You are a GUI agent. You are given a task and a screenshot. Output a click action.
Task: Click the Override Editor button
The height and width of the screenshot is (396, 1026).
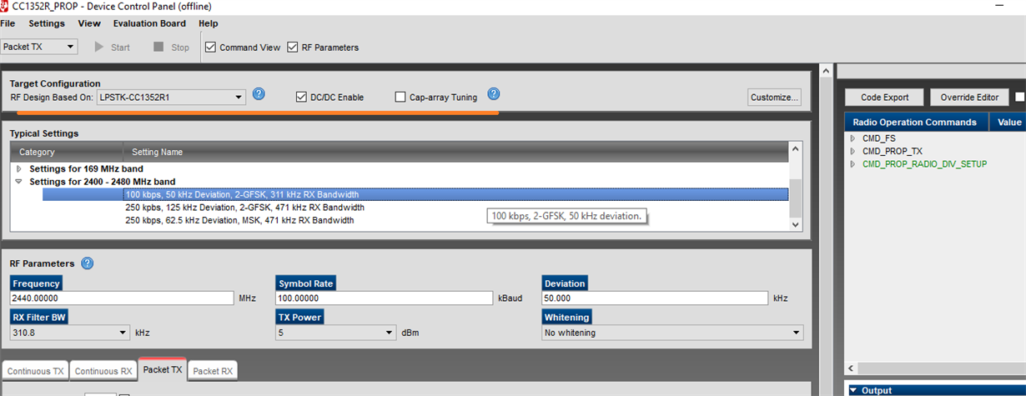click(969, 97)
